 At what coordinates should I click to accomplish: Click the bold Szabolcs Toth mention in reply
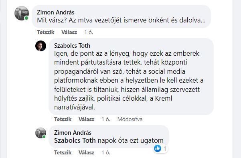pyautogui.click(x=75, y=140)
